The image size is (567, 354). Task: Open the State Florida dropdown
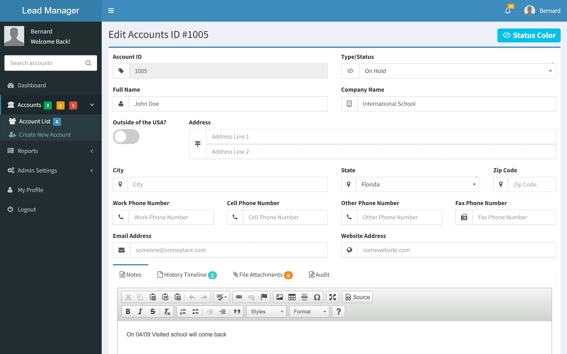(418, 184)
